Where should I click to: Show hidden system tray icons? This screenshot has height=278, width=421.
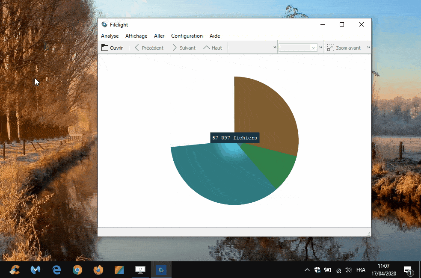click(307, 270)
